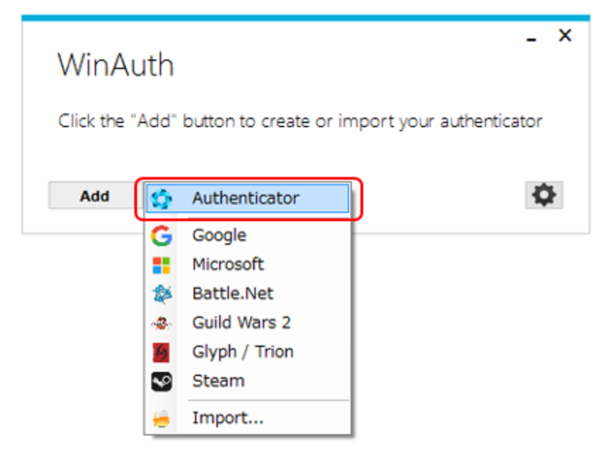Open the settings gear icon
612x459 pixels.
544,195
